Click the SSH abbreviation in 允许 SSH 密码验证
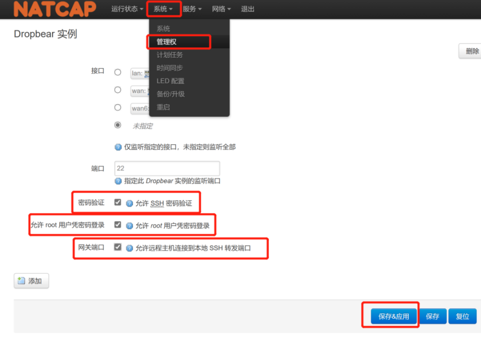This screenshot has width=481, height=338. coord(157,203)
